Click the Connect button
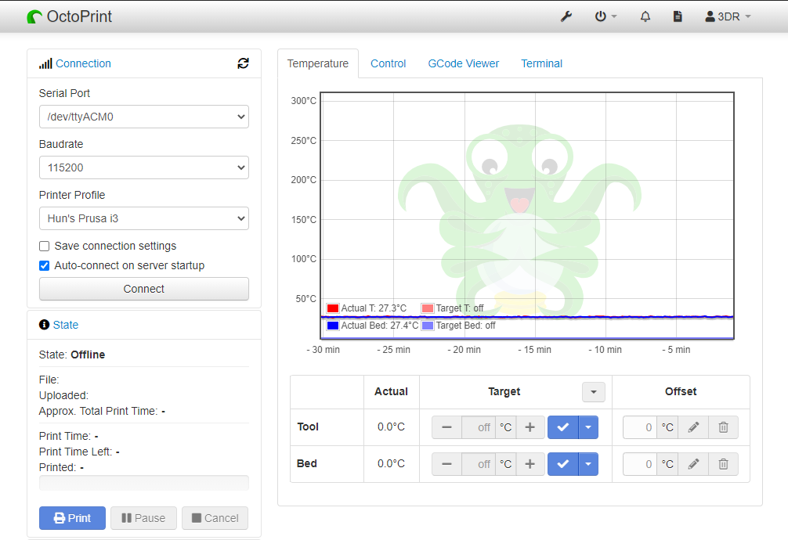The width and height of the screenshot is (788, 540). coord(143,289)
